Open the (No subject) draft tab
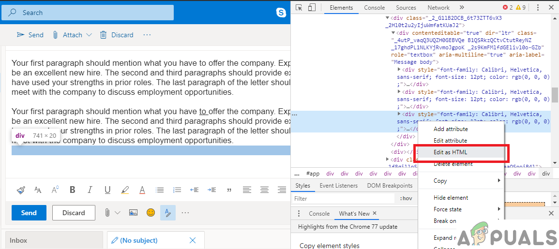This screenshot has width=559, height=249. (139, 240)
